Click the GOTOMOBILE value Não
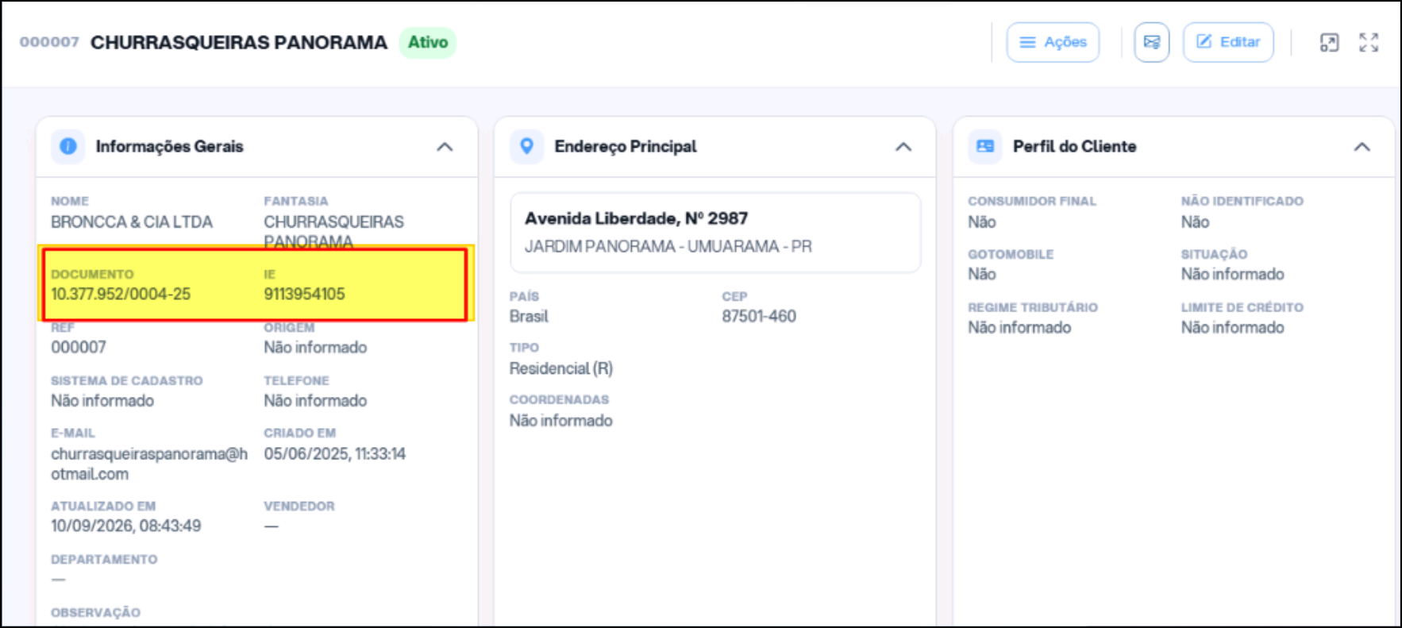This screenshot has height=628, width=1402. coord(982,275)
